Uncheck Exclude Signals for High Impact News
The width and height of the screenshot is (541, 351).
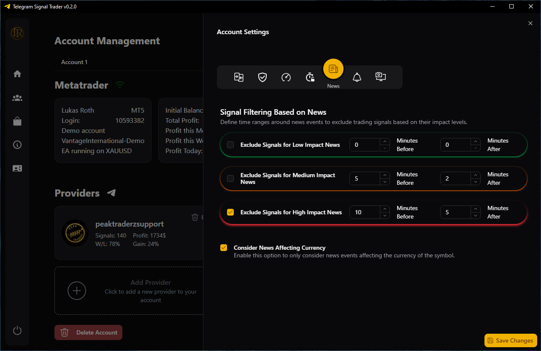pos(230,212)
